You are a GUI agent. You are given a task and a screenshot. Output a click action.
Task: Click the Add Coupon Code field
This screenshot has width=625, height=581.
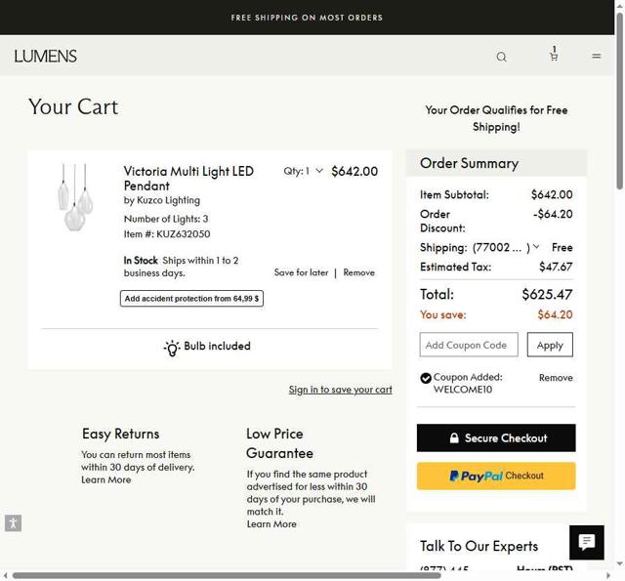[x=469, y=345]
